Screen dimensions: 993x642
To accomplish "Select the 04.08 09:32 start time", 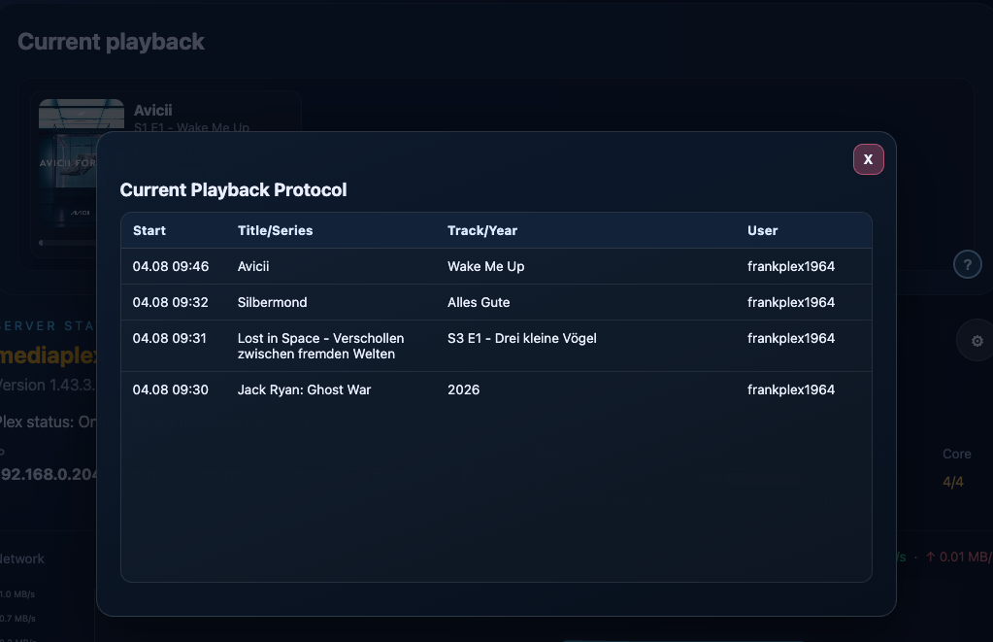I will 171,302.
